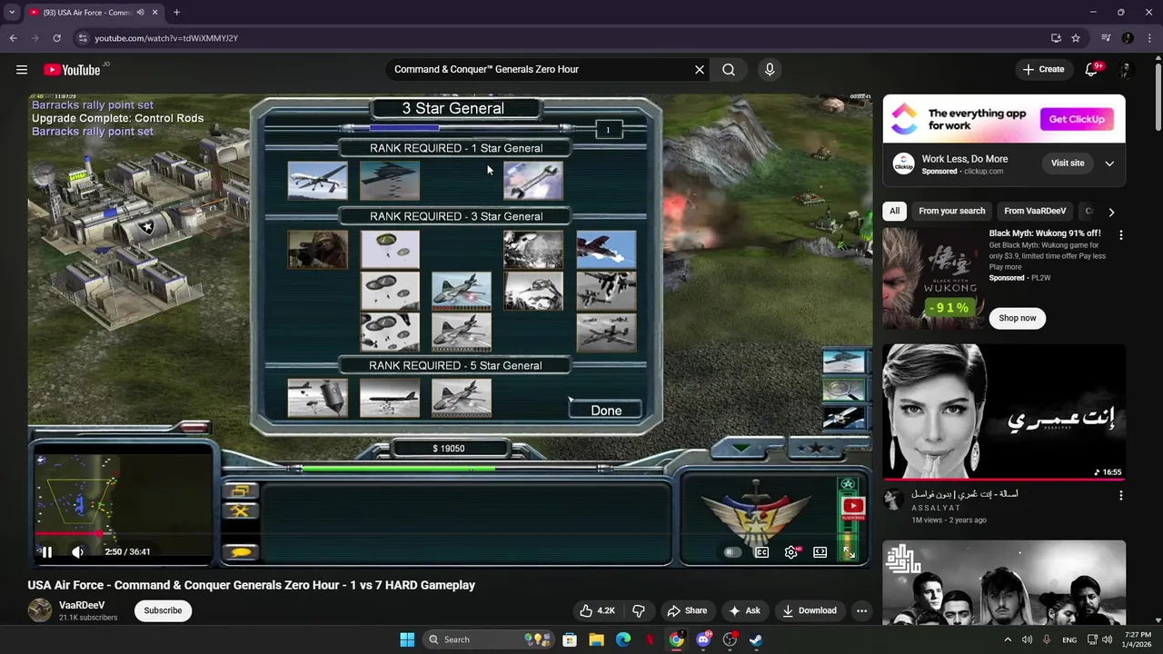Open a new browser tab

(176, 13)
